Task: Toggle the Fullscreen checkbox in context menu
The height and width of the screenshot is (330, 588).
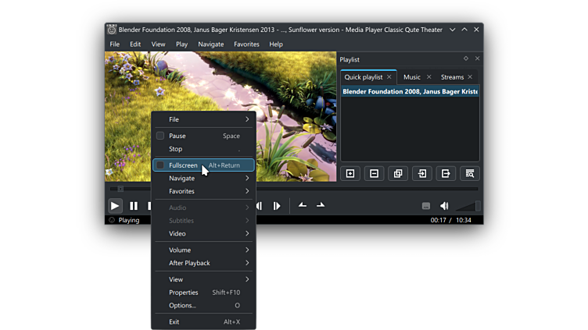Action: pyautogui.click(x=160, y=165)
